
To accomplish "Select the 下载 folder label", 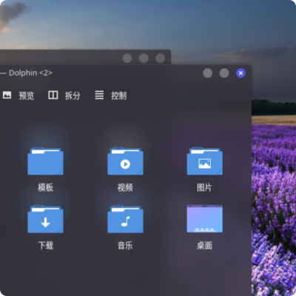I will click(x=46, y=246).
